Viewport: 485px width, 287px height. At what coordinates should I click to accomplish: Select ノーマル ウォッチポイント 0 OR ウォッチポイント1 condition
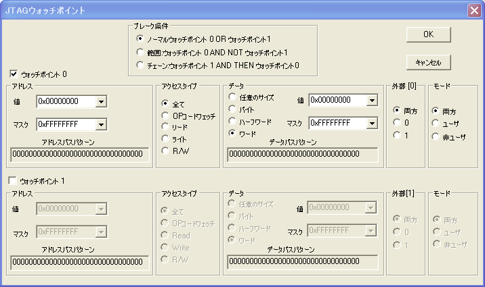point(140,39)
